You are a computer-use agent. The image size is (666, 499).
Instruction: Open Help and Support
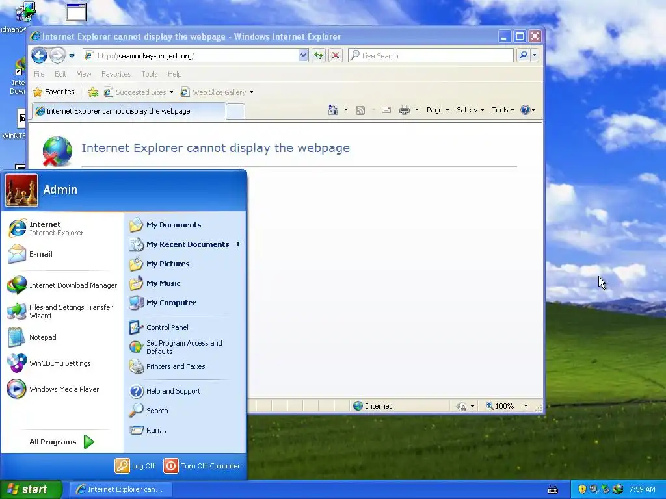click(185, 391)
